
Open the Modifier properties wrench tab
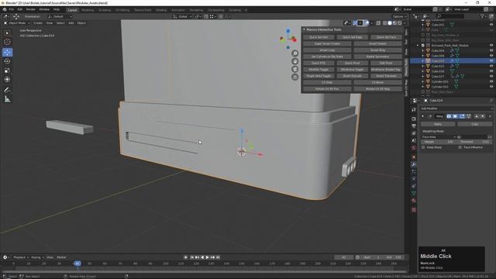[x=414, y=164]
